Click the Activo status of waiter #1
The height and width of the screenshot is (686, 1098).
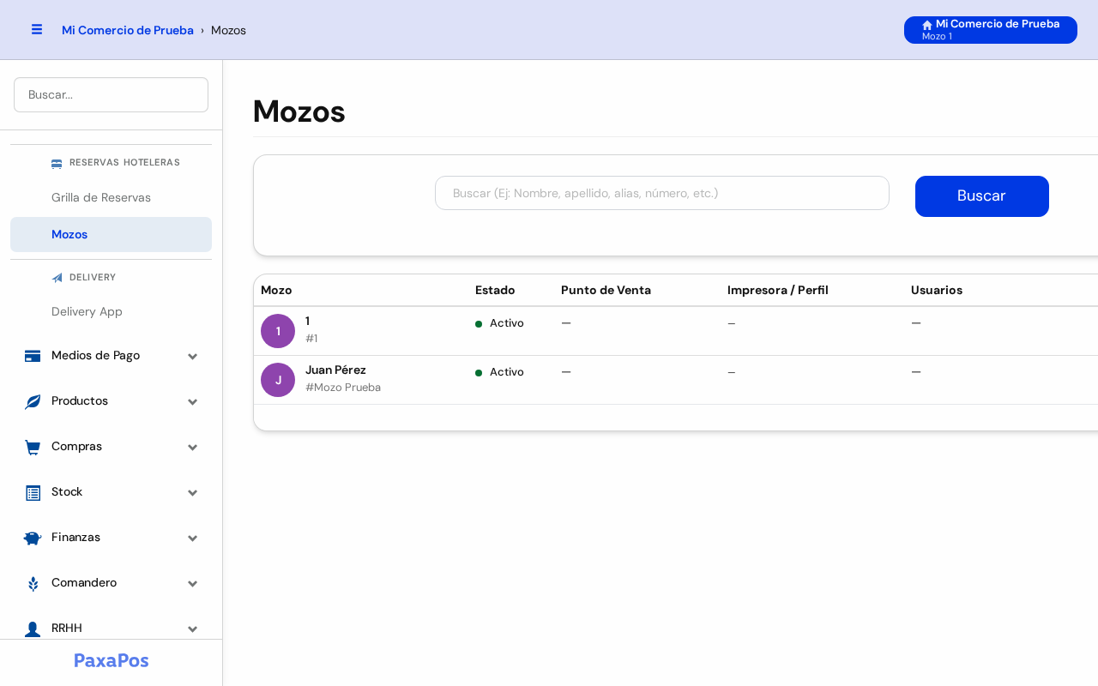click(x=499, y=323)
